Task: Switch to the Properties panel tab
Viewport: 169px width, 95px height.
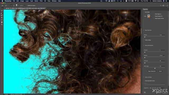Action: click(145, 9)
